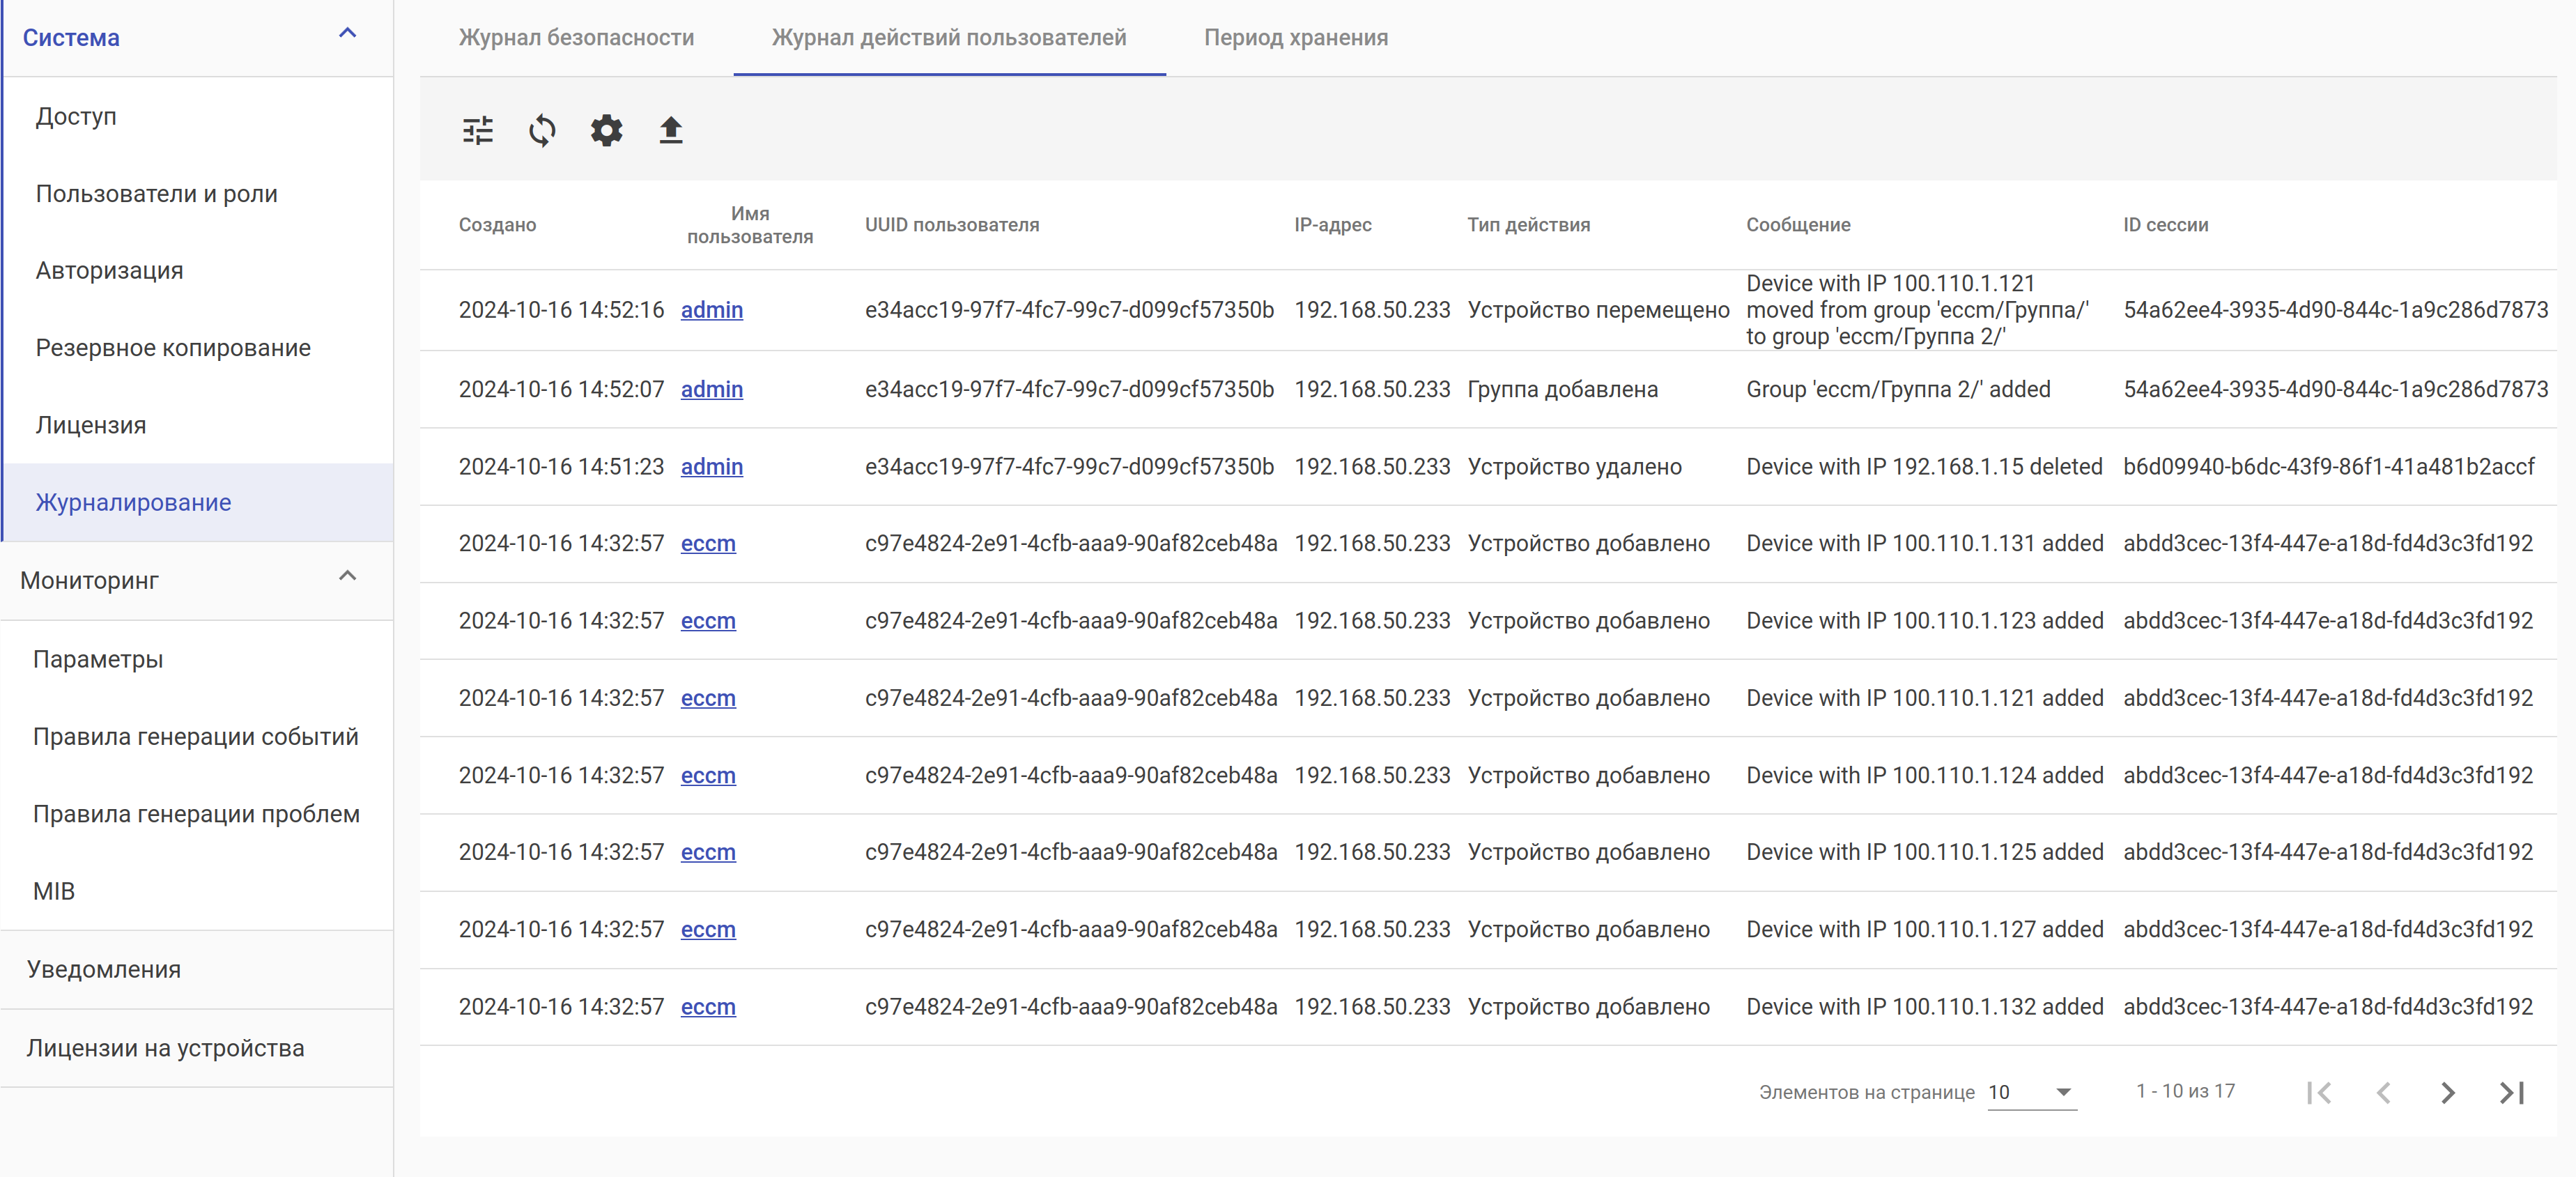This screenshot has height=1177, width=2576.
Task: Click the refresh log icon
Action: [542, 130]
